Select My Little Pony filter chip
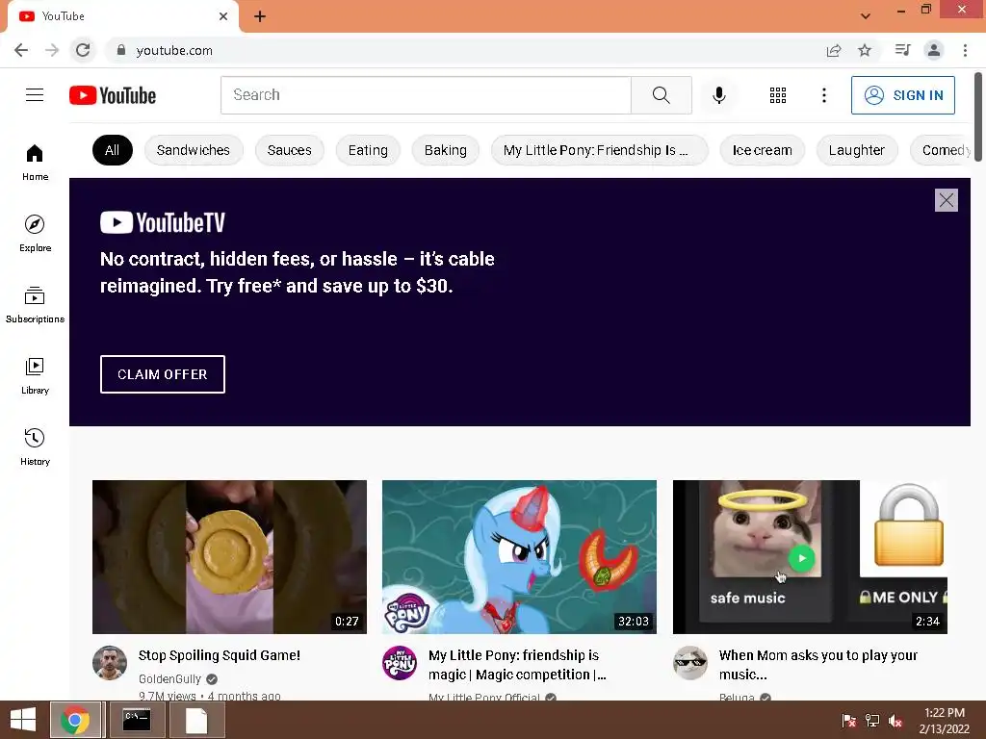Viewport: 986px width, 739px height. 599,150
